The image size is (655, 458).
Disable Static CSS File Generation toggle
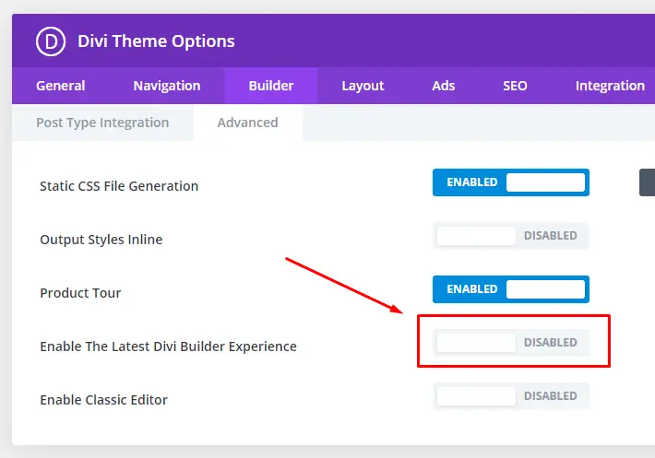coord(511,182)
